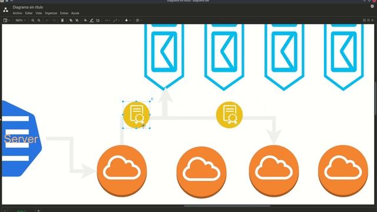Click the draw.io logo icon

6,10
